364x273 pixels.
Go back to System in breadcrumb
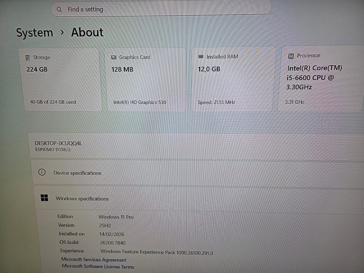pos(35,33)
